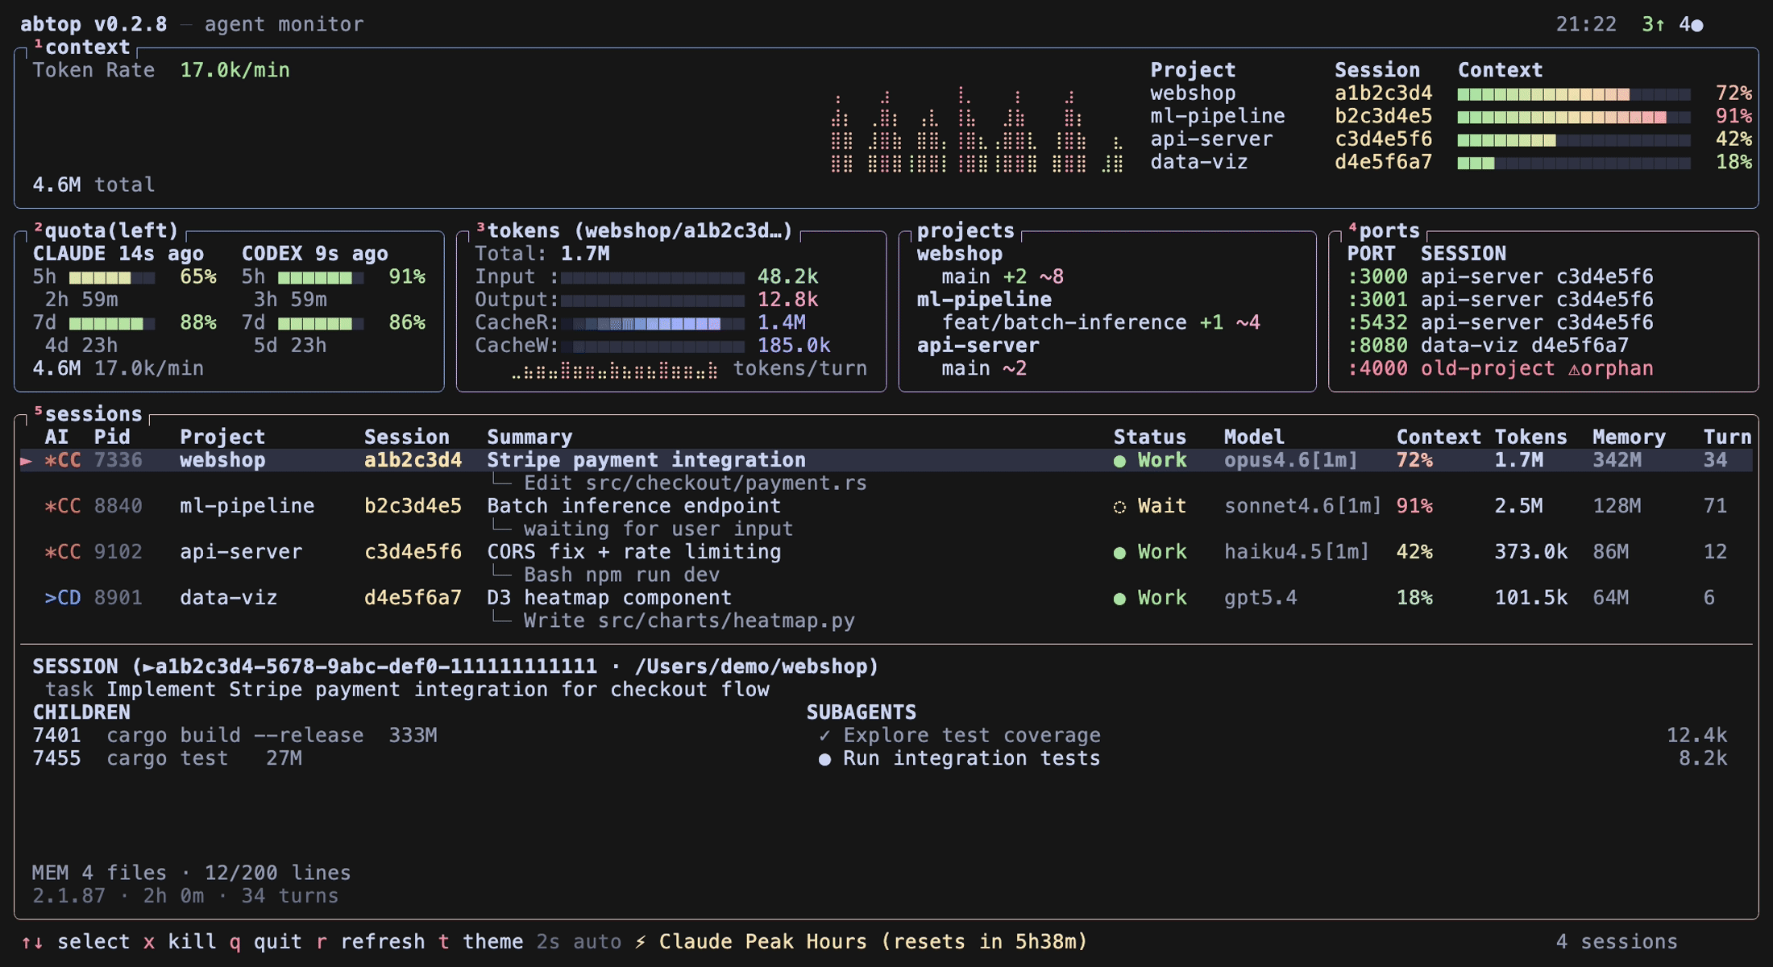
Task: Click port :8080 data-viz entry
Action: click(x=1487, y=346)
